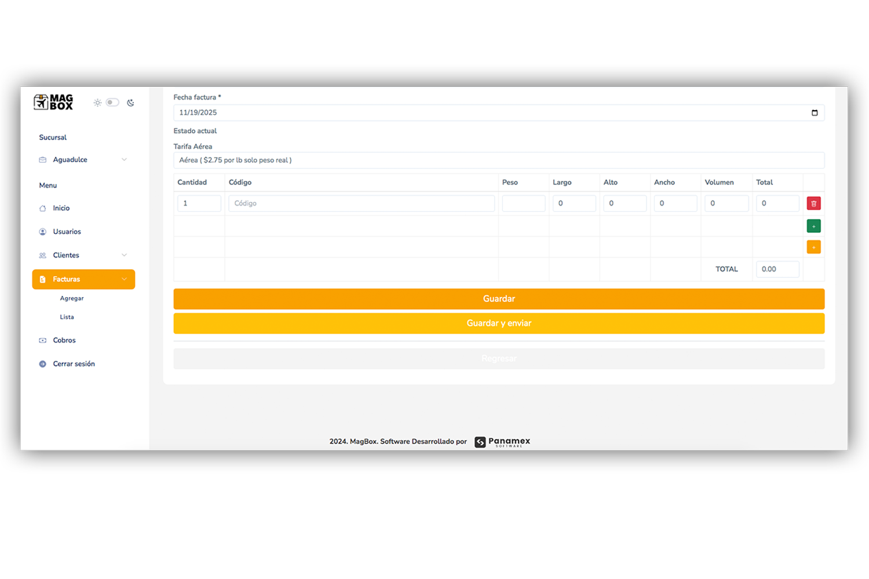Select Agregar under Facturas

(x=72, y=299)
